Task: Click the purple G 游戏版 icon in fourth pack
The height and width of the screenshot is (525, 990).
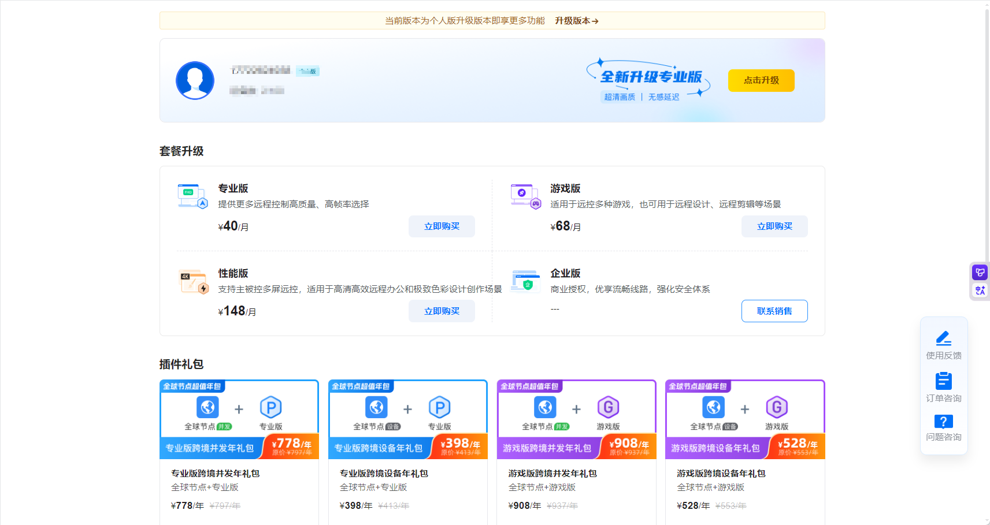Action: (x=777, y=408)
